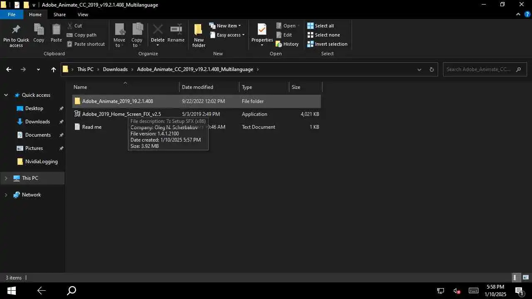Screen dimensions: 532x299
Task: Minimize the ribbon with the chevron
Action: pos(518,14)
